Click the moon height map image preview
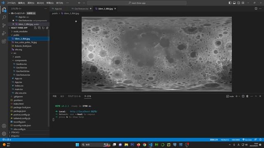The height and width of the screenshot is (148, 264). click(x=157, y=54)
